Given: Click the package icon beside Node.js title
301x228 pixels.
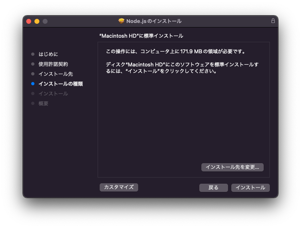Looking at the screenshot, I should pyautogui.click(x=121, y=21).
